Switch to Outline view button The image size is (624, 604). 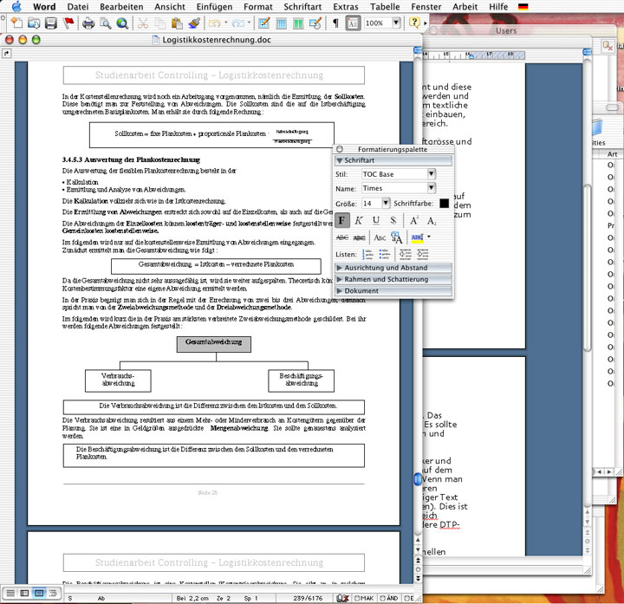53,594
